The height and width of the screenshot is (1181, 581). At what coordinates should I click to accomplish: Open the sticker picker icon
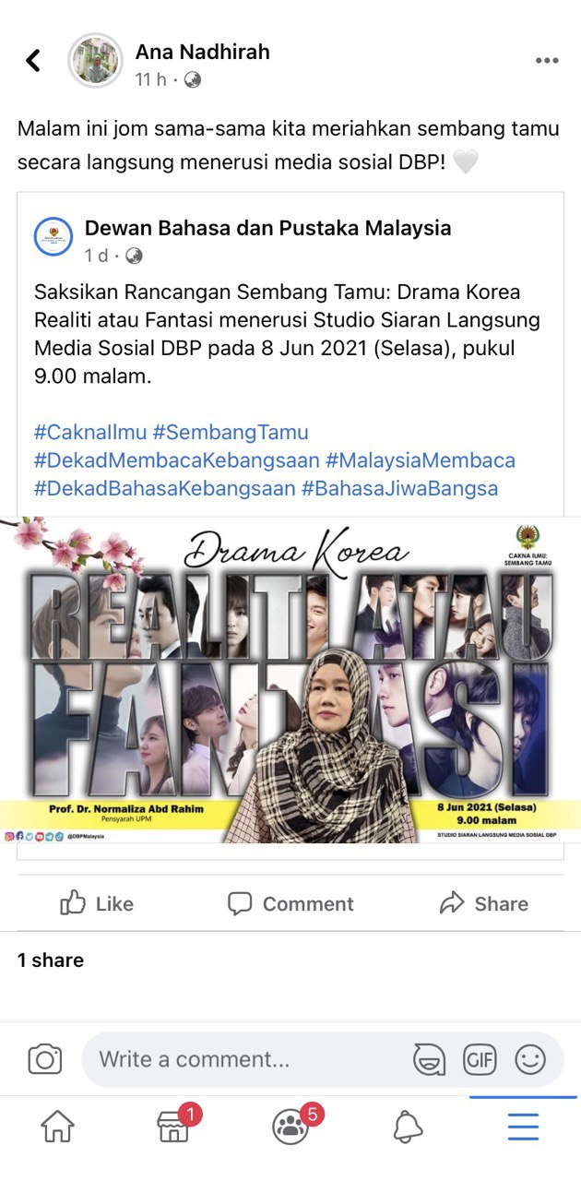(429, 1059)
